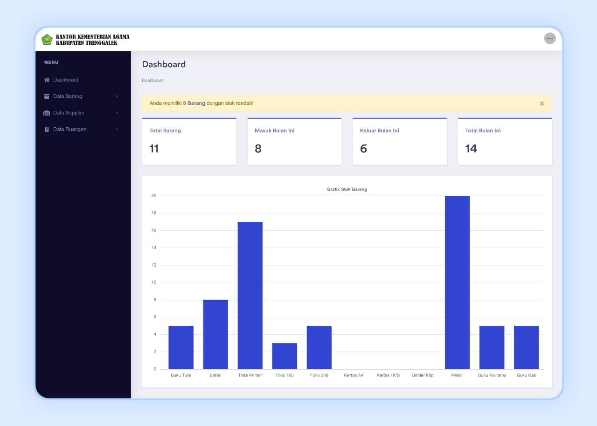This screenshot has height=426, width=597.
Task: Click the Data Ruangan building icon
Action: click(x=47, y=130)
